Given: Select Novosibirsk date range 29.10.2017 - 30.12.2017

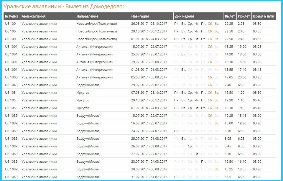Looking at the screenshot, I should click(149, 31).
